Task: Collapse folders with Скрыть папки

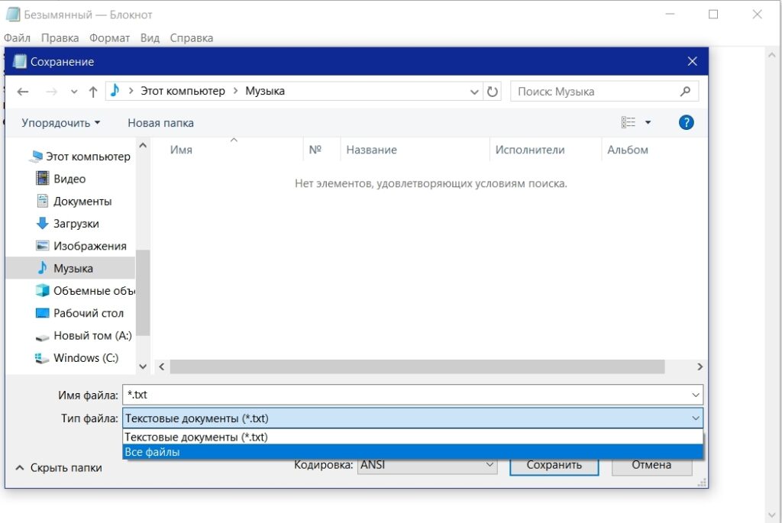Action: coord(59,468)
